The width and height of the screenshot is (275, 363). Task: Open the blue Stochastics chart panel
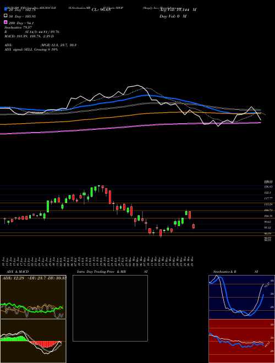tap(241, 297)
